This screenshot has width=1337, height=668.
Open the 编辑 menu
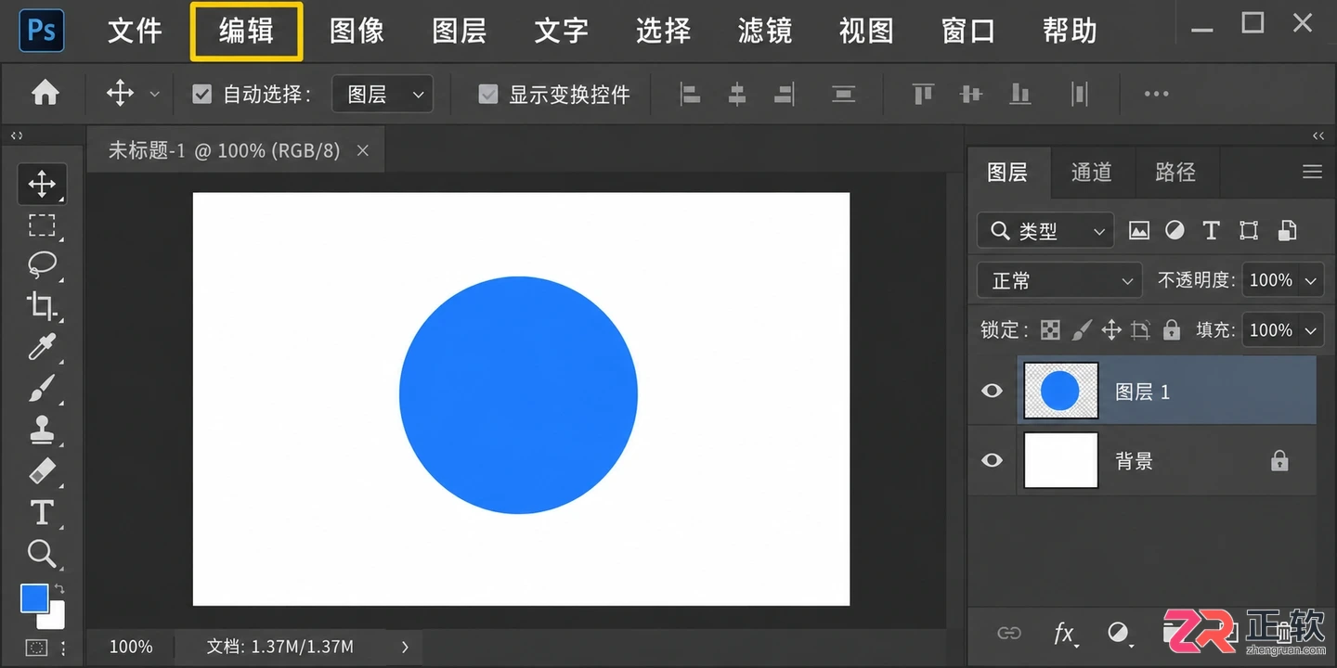click(246, 31)
